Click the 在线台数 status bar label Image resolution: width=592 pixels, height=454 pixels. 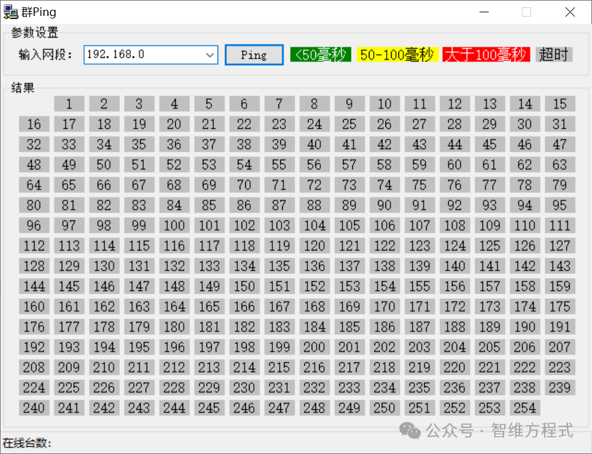click(27, 443)
